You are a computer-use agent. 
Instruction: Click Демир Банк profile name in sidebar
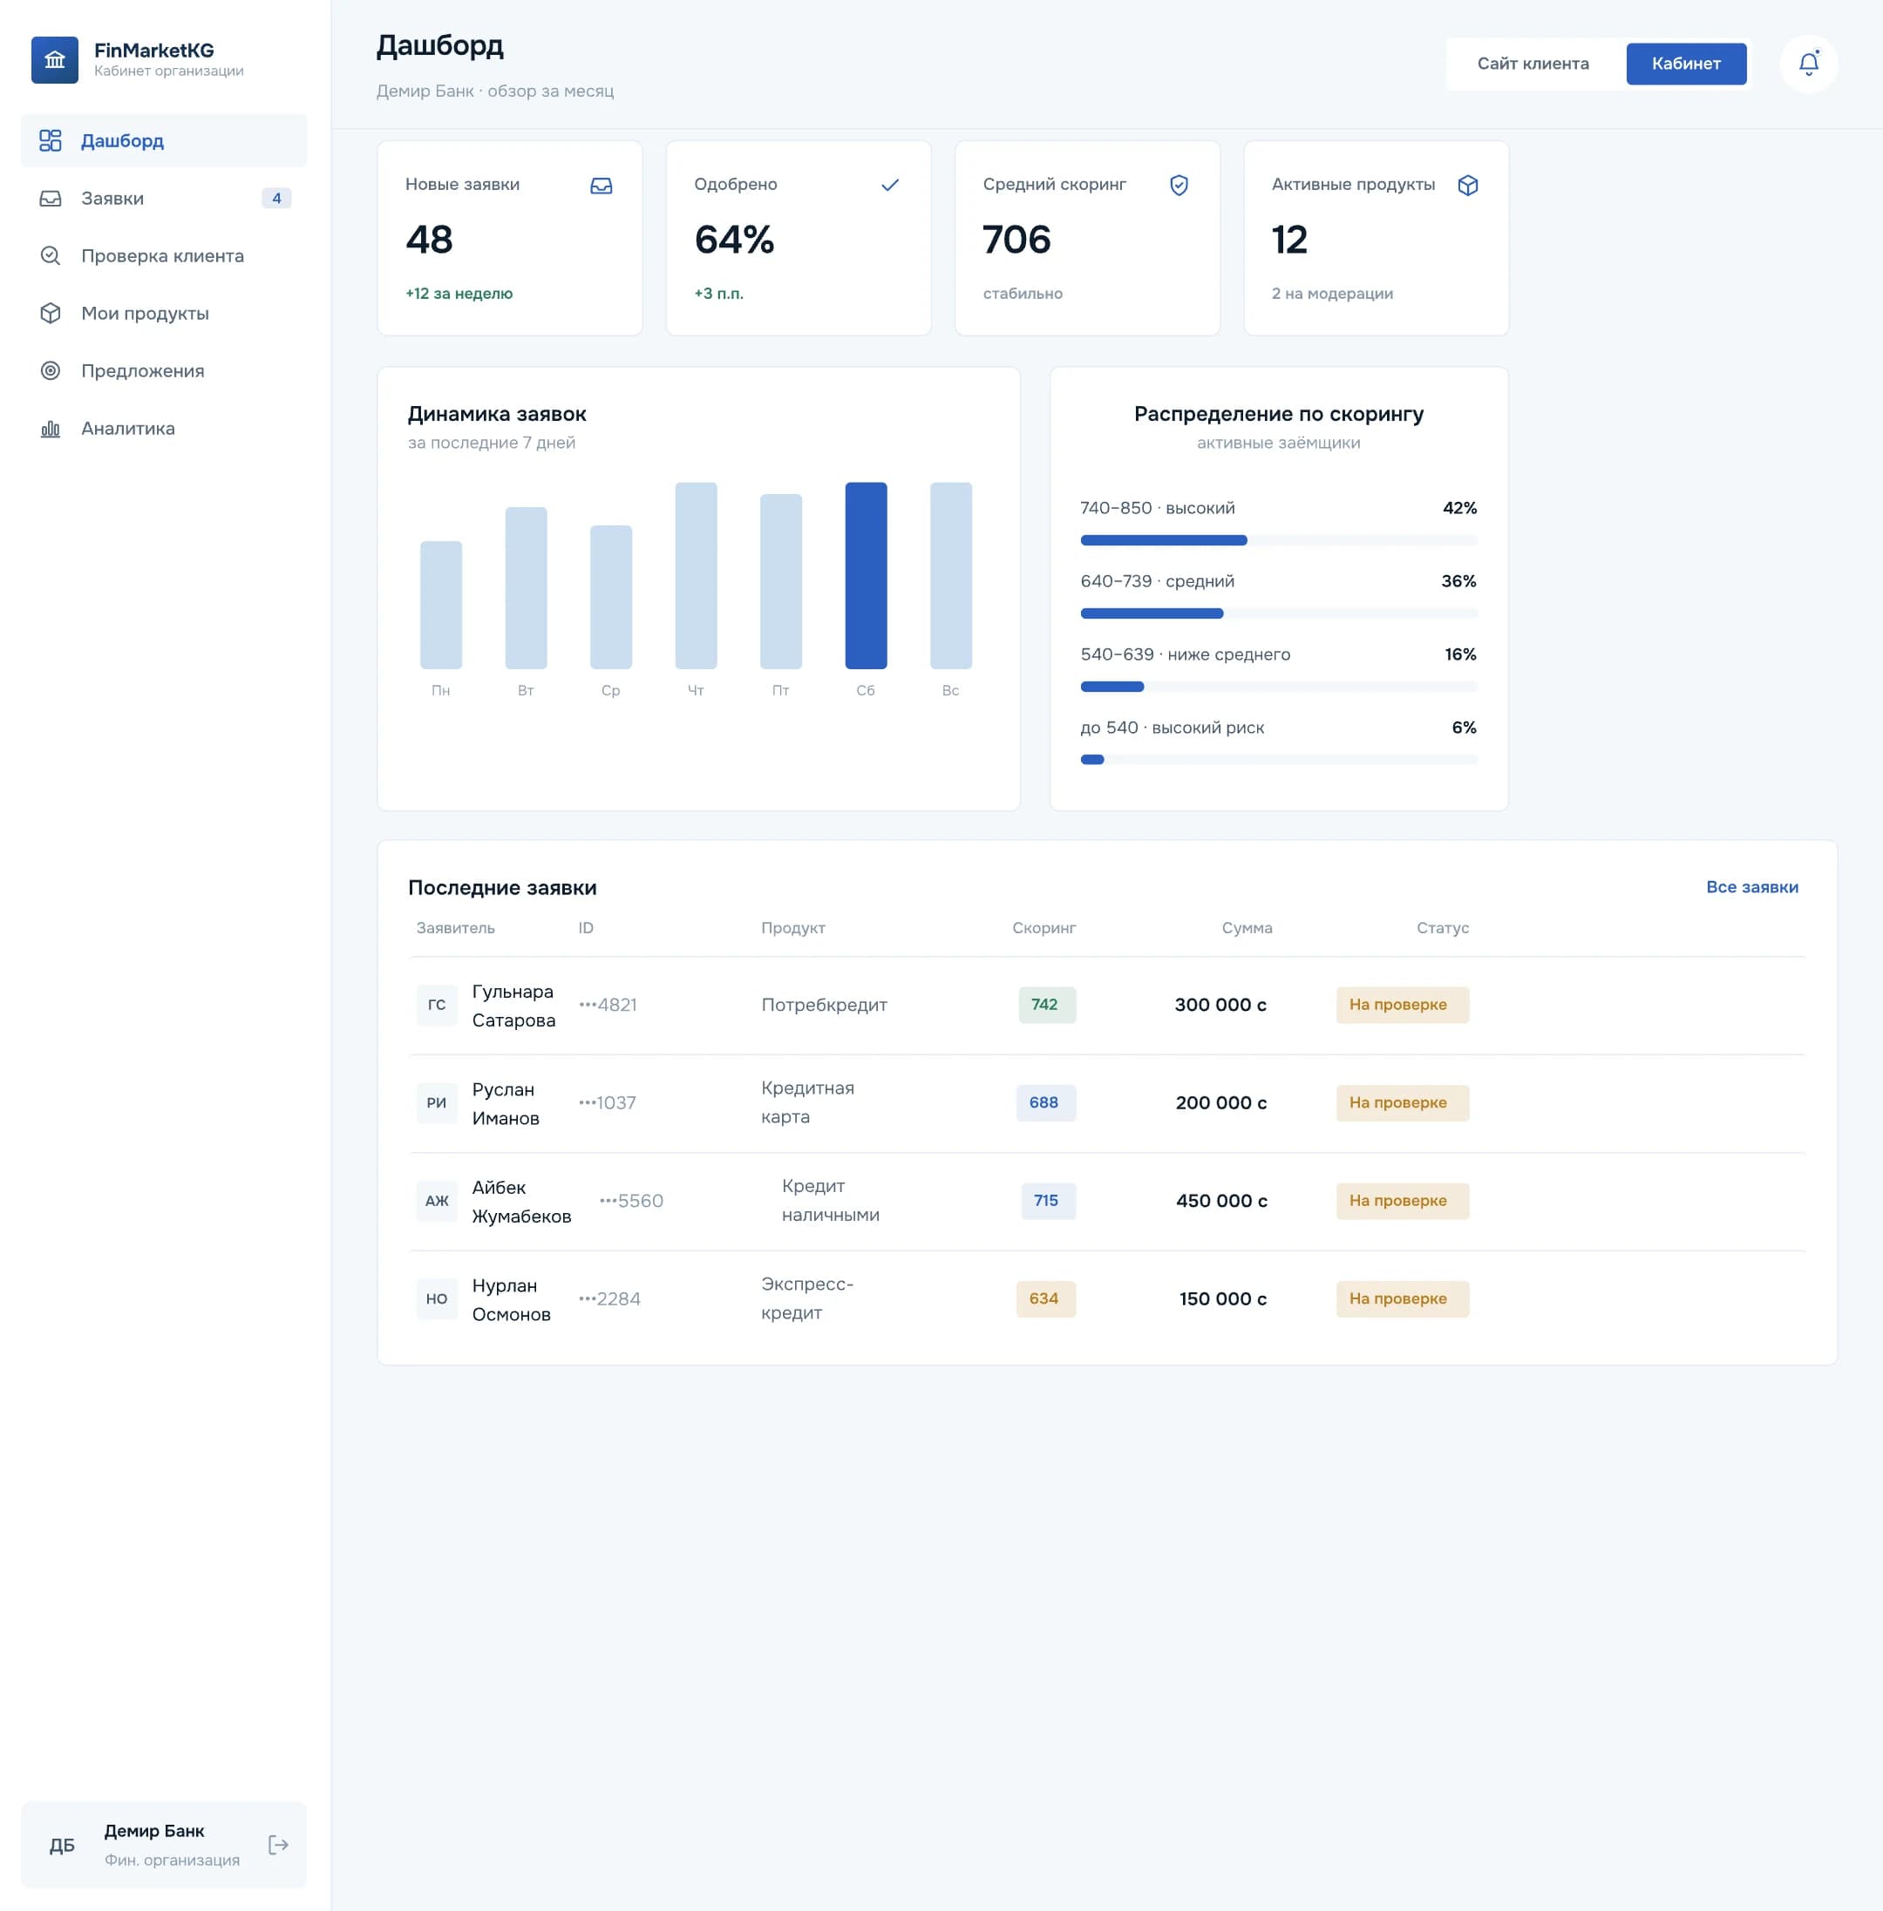coord(154,1831)
